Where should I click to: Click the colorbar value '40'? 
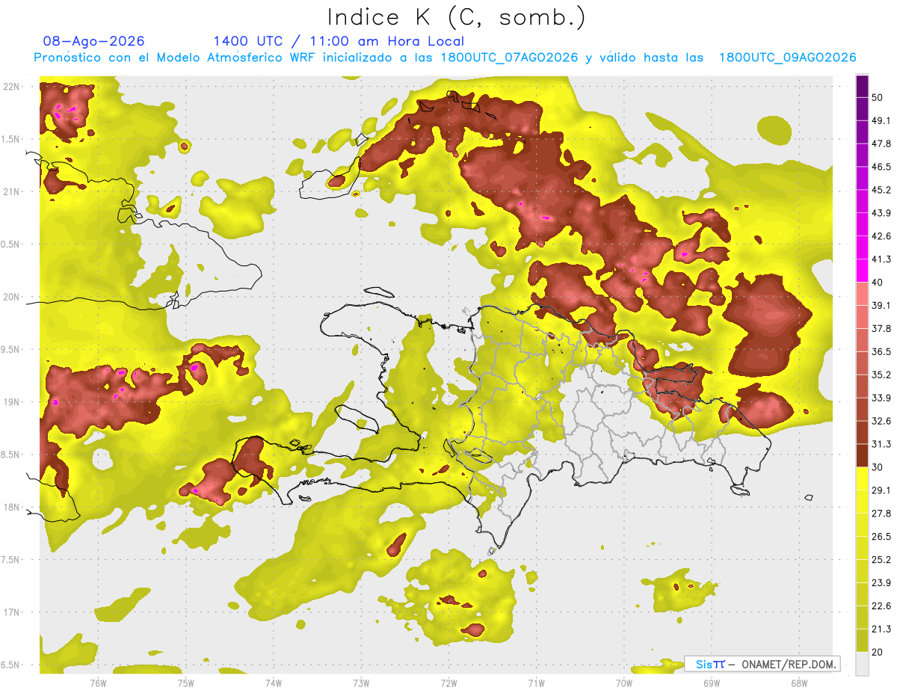pyautogui.click(x=878, y=283)
